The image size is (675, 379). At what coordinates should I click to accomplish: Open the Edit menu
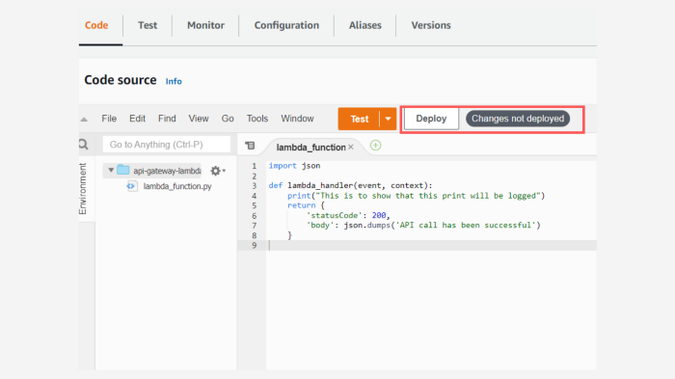[137, 119]
